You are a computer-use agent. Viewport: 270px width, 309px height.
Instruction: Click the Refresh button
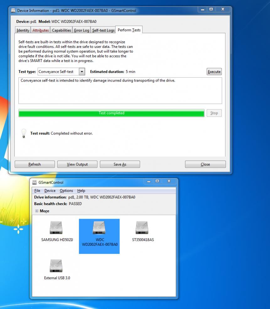coord(35,164)
